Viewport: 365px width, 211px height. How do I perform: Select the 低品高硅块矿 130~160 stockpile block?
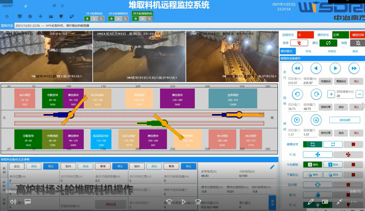(101, 139)
